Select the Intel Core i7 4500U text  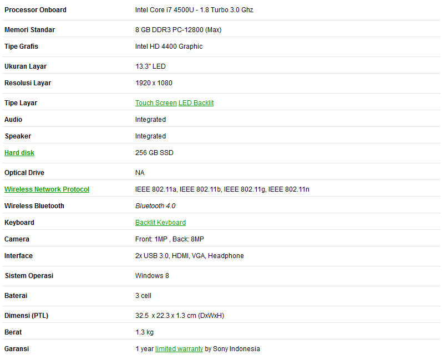[x=165, y=10]
